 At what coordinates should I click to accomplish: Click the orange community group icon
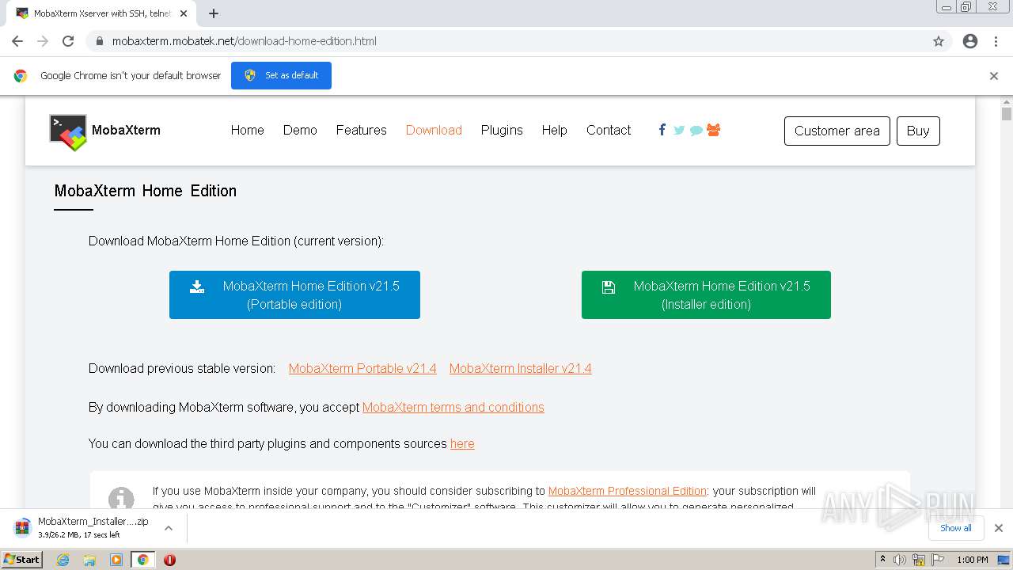click(714, 130)
